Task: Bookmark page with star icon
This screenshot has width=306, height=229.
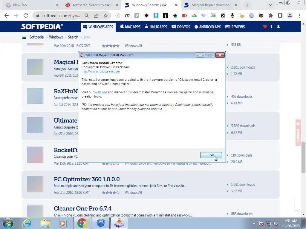Action: (106, 16)
